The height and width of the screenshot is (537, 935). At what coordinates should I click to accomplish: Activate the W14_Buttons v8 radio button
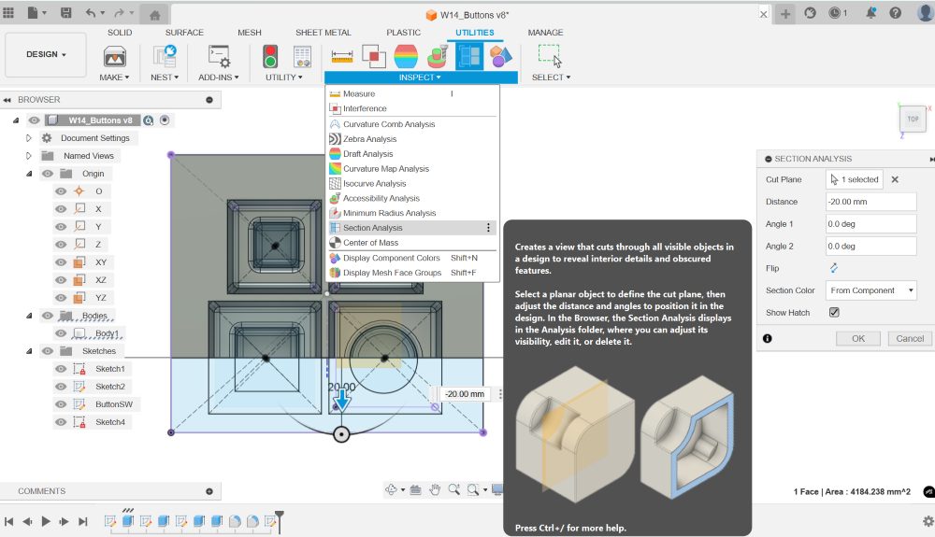point(165,120)
